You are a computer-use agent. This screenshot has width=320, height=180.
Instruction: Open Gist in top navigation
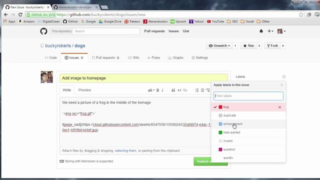185,31
